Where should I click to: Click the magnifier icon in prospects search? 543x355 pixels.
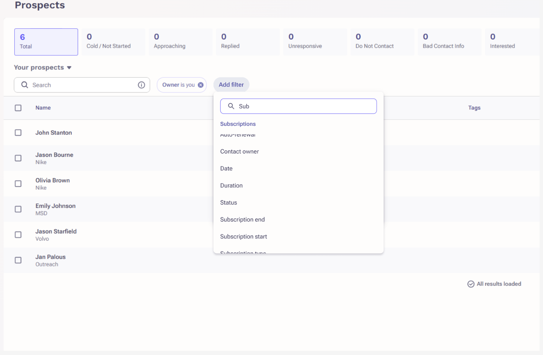point(25,85)
